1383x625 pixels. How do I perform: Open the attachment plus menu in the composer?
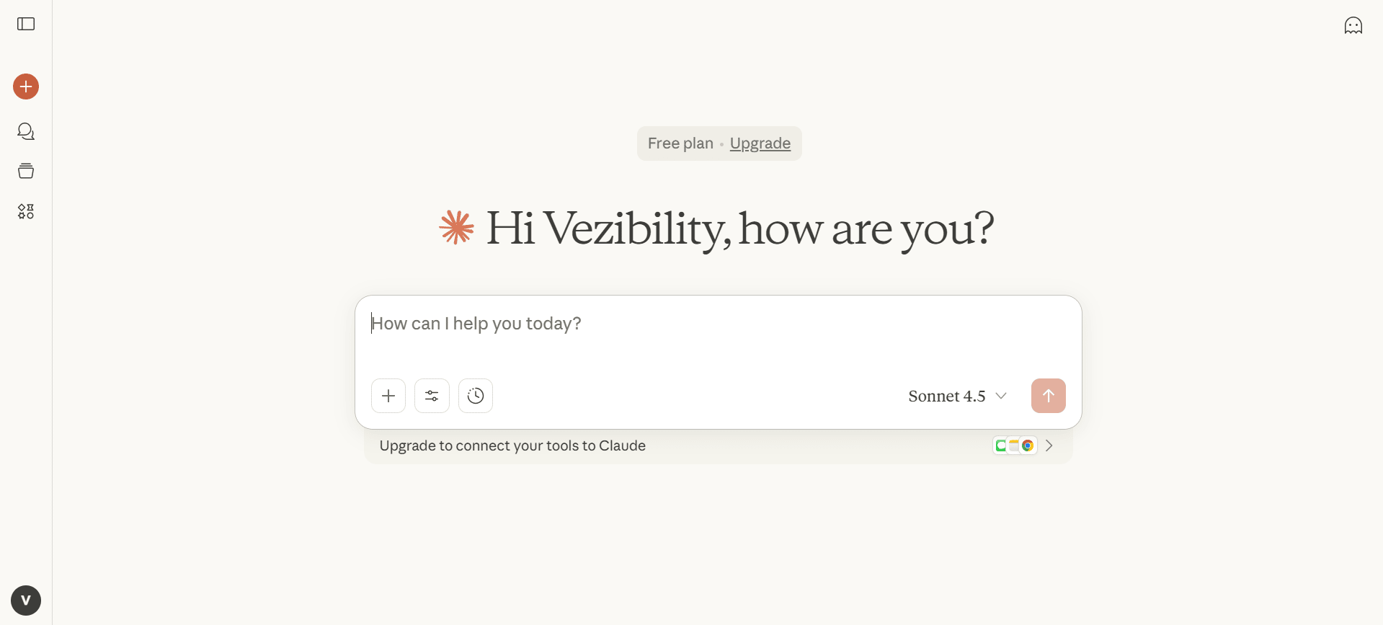pyautogui.click(x=388, y=396)
